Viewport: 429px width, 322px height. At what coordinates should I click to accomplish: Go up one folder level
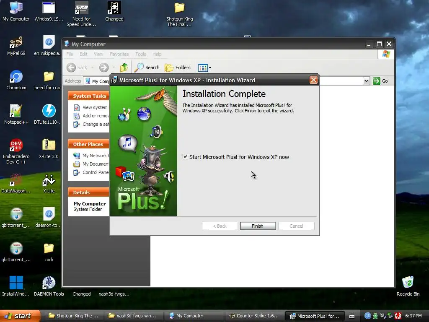click(124, 68)
